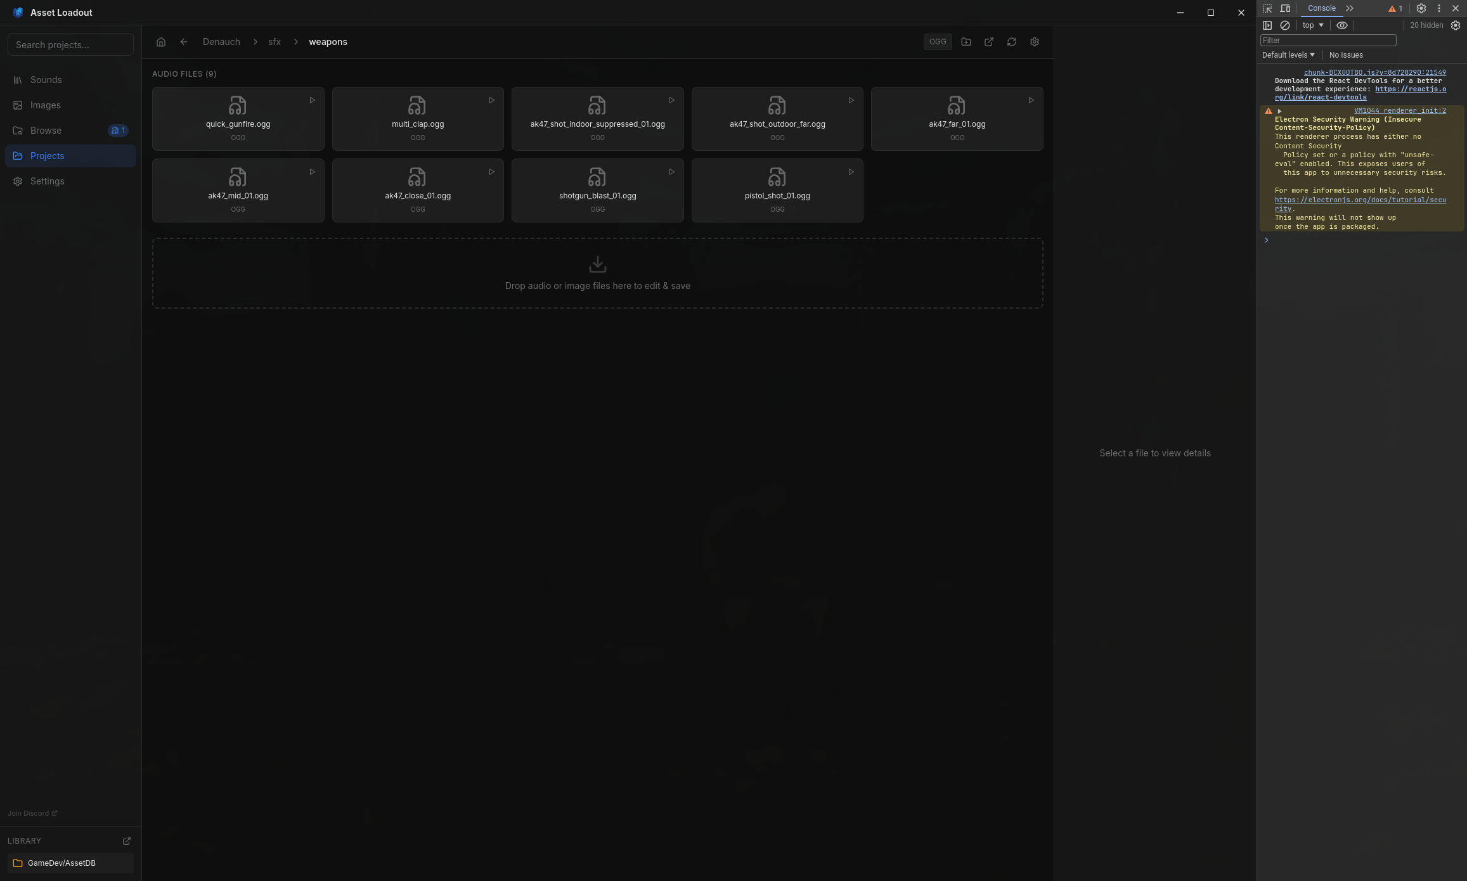Open folder settings gear in toolbar
Image resolution: width=1467 pixels, height=881 pixels.
pyautogui.click(x=1035, y=42)
